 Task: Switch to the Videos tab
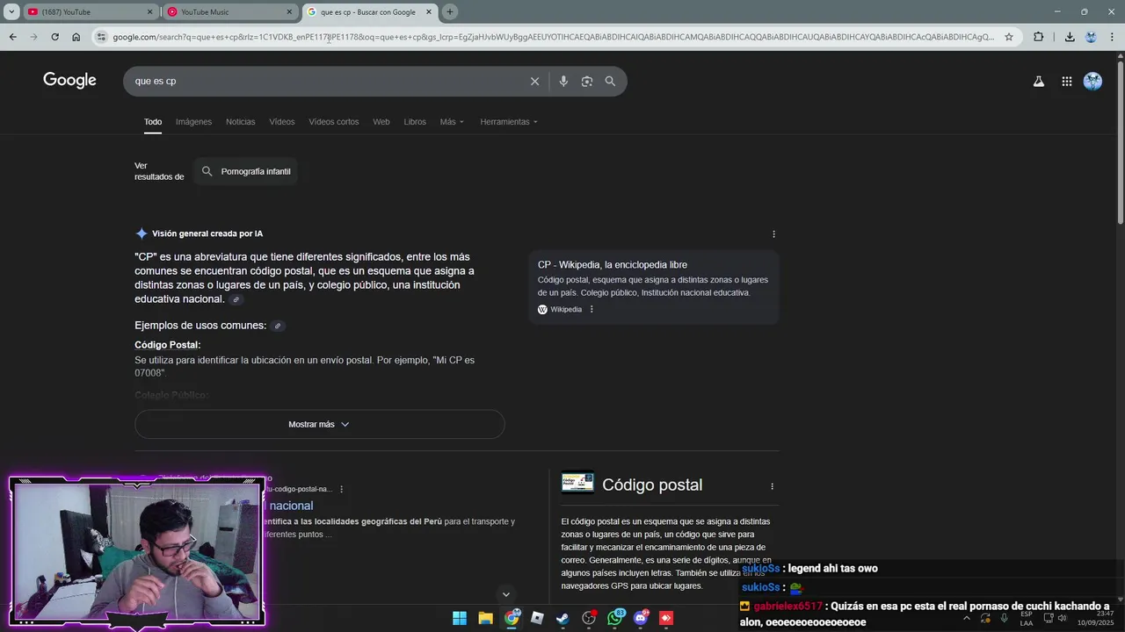pos(281,122)
